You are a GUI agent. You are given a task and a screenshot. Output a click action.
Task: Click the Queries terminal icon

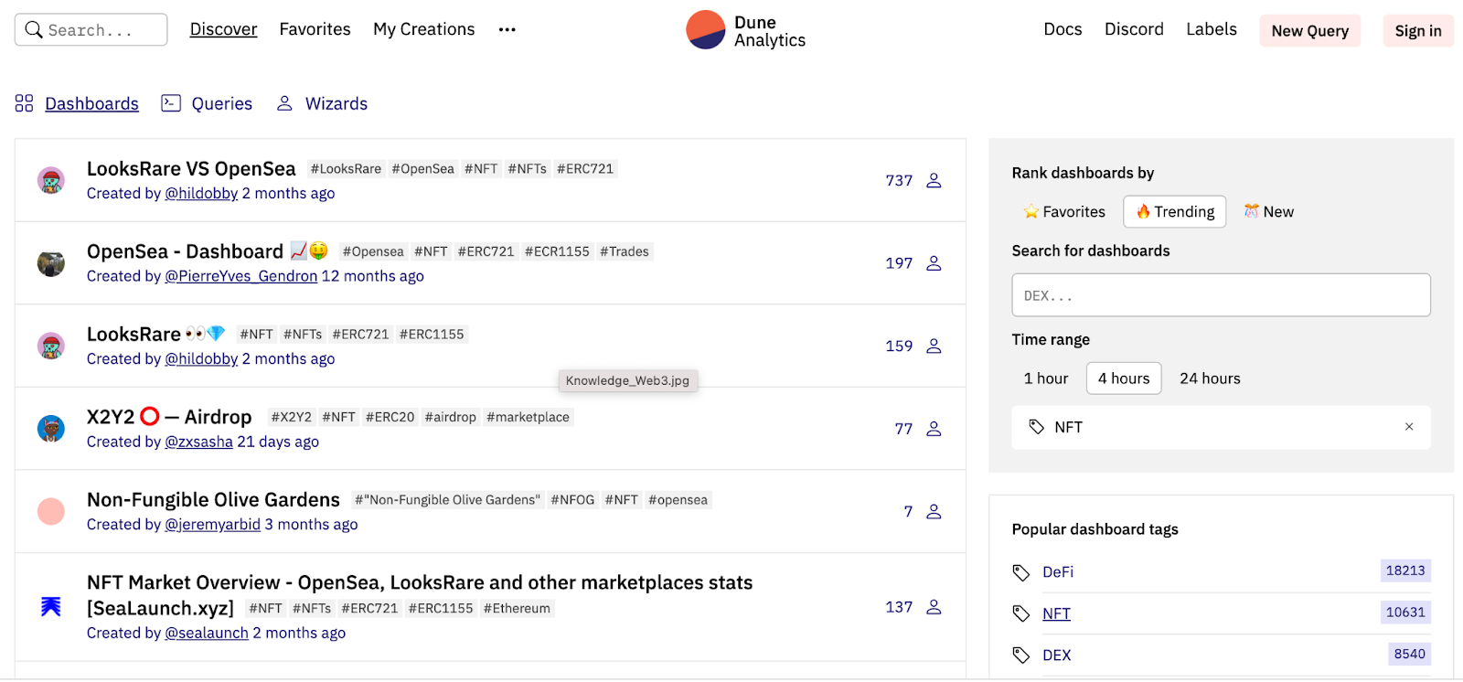[x=171, y=103]
